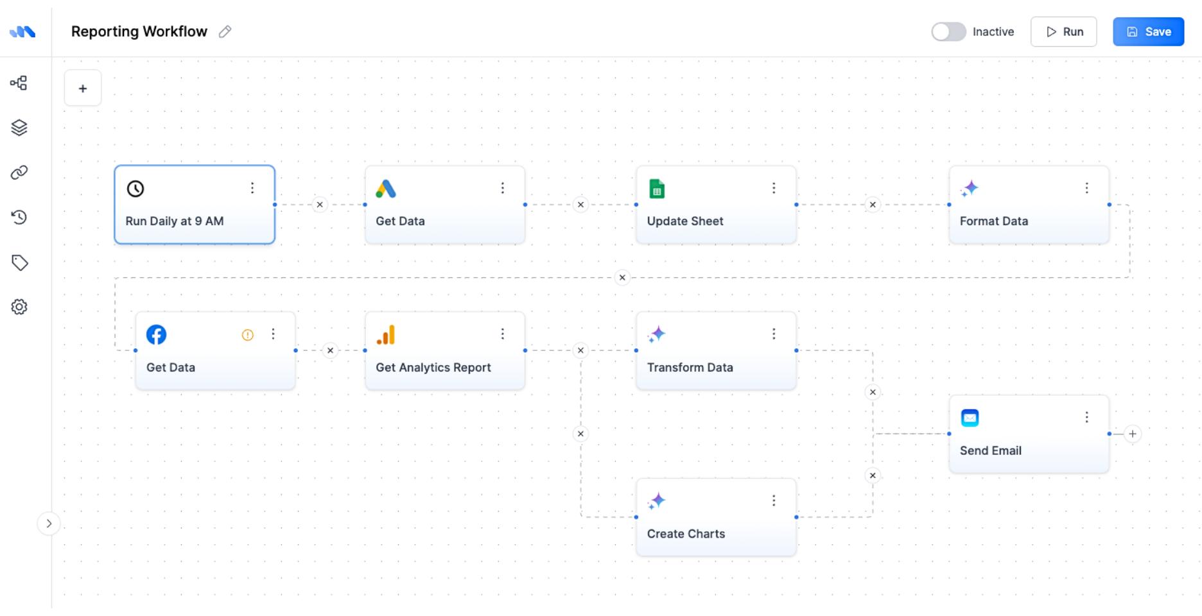Open options menu for Update Sheet node

(x=774, y=188)
